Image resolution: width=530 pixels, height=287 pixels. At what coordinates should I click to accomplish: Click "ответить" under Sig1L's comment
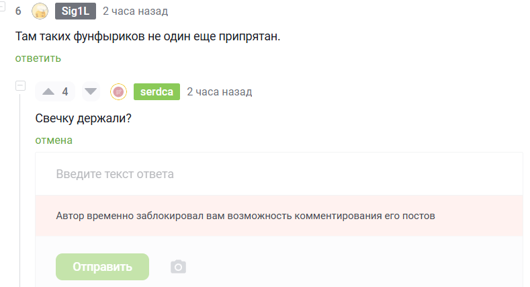[38, 58]
